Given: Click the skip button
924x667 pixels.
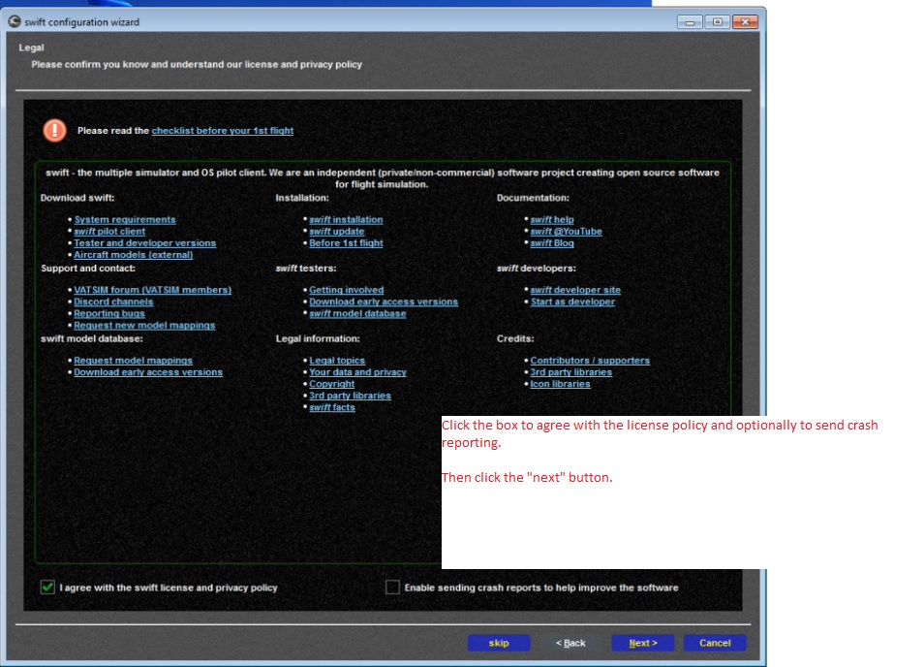Looking at the screenshot, I should (499, 643).
